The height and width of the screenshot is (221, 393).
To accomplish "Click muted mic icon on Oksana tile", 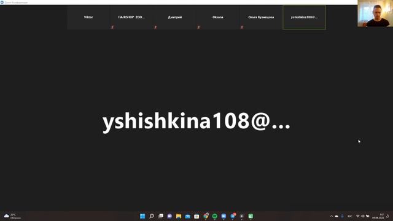I will 199,27.
